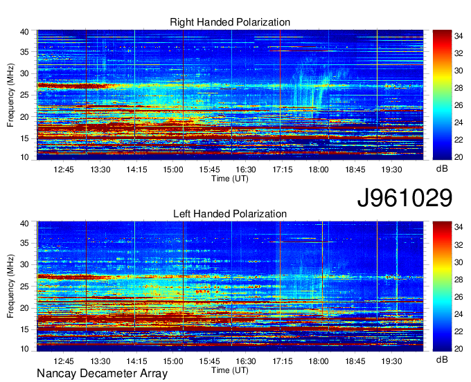Click the 14:15 tick label under Left Handed plot

coord(136,361)
